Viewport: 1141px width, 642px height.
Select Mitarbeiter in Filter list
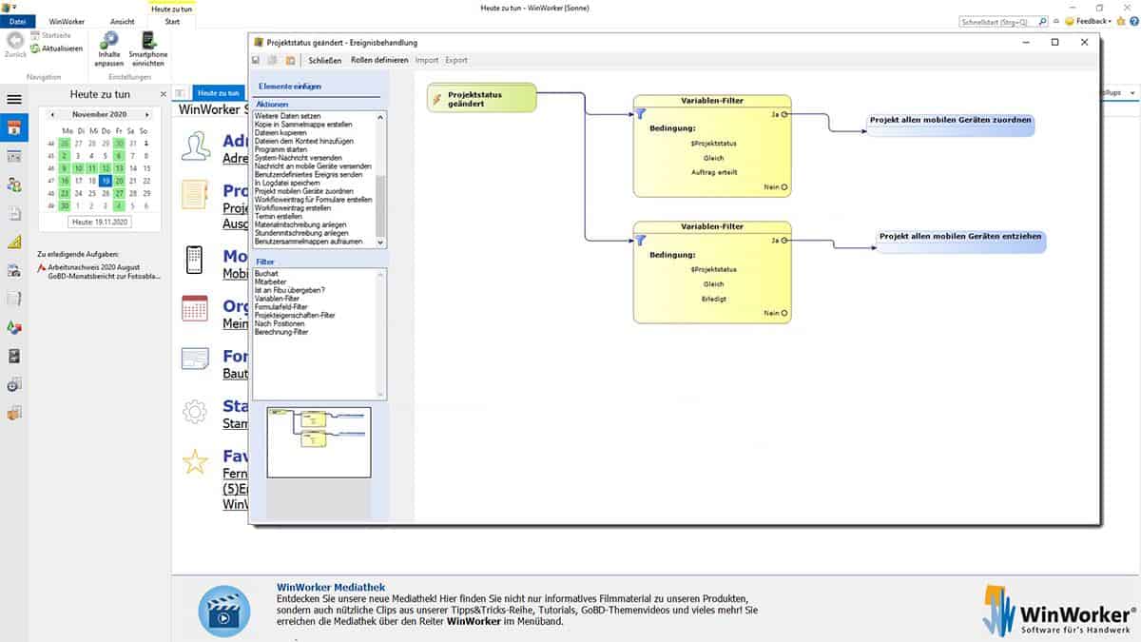click(270, 282)
